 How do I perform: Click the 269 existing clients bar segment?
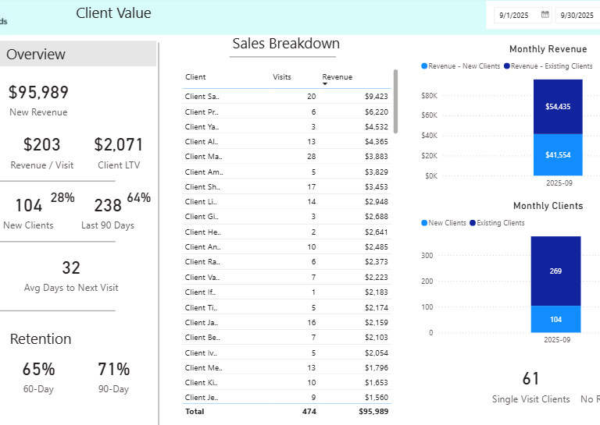coord(555,271)
